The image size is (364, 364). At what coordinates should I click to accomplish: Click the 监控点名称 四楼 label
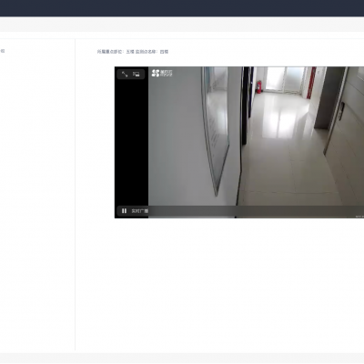click(152, 52)
